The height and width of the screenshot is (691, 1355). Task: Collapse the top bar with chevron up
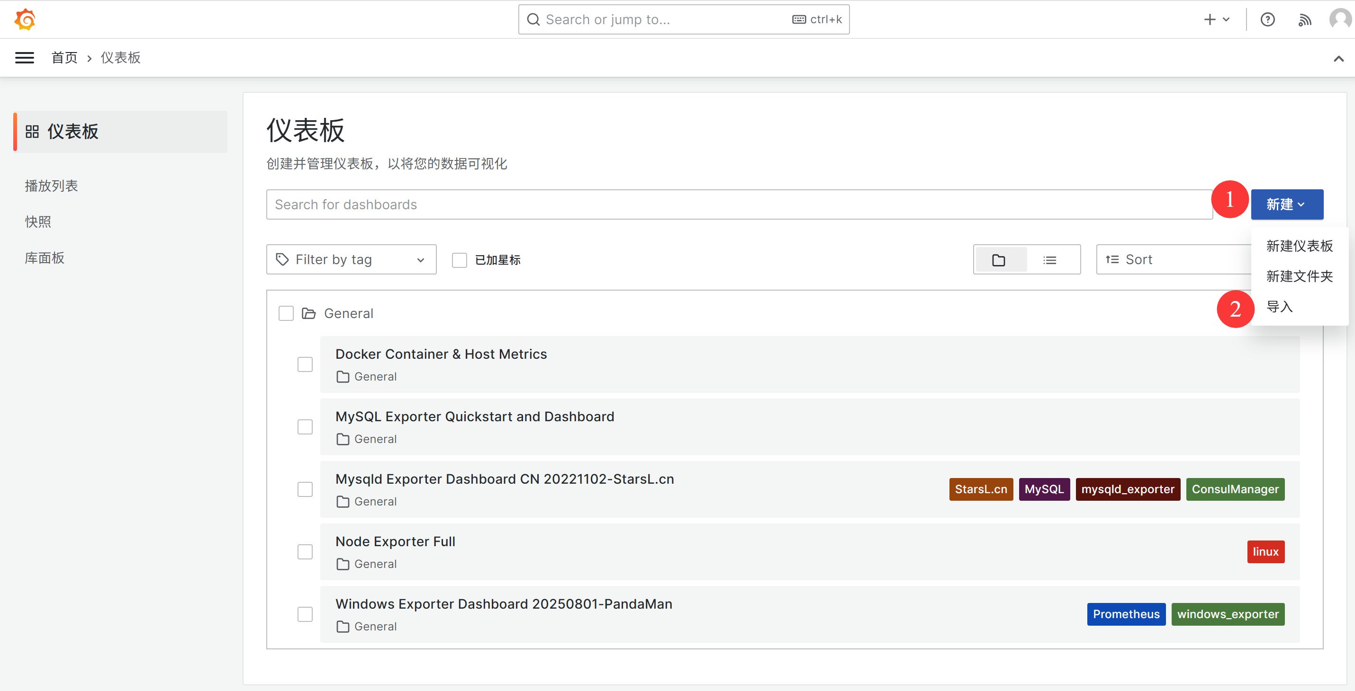[x=1338, y=58]
